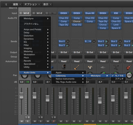Click the 0.0 dB field on first channel
This screenshot has width=133, height=125.
click(22, 82)
